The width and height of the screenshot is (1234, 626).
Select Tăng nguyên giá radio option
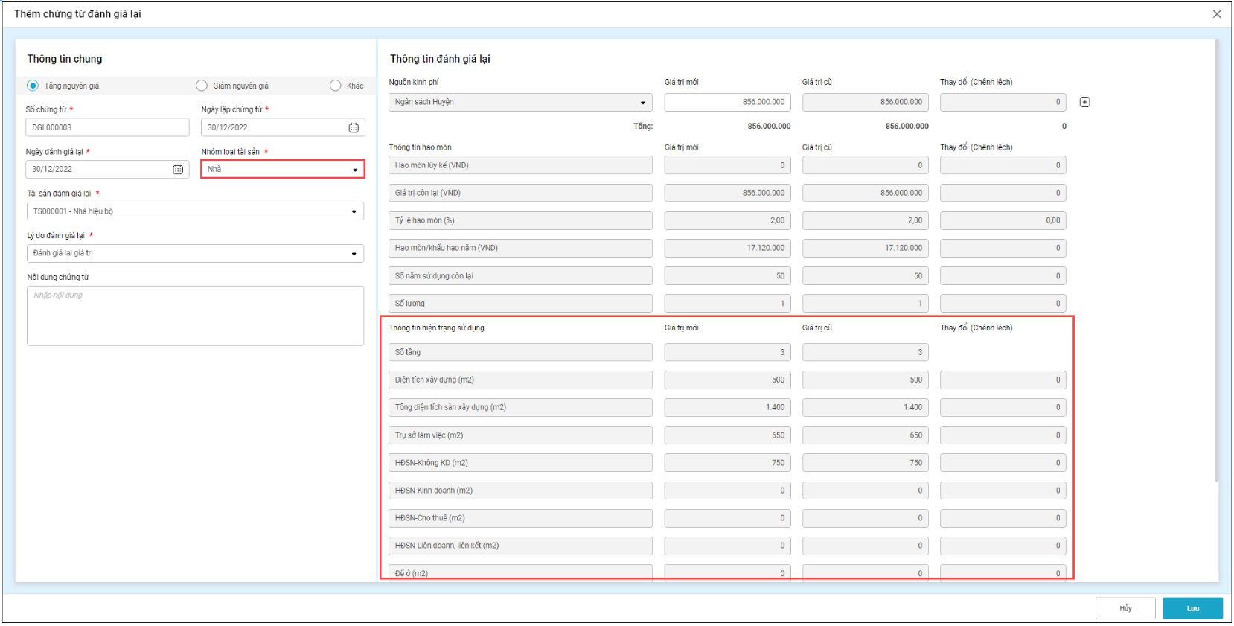tap(33, 86)
